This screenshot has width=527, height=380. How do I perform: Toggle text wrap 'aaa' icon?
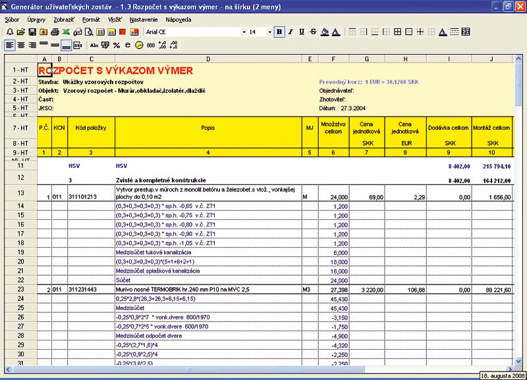coord(78,45)
